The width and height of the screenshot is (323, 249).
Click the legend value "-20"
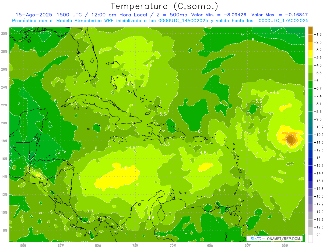[x=317, y=235]
